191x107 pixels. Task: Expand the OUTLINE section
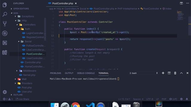tap(18, 95)
